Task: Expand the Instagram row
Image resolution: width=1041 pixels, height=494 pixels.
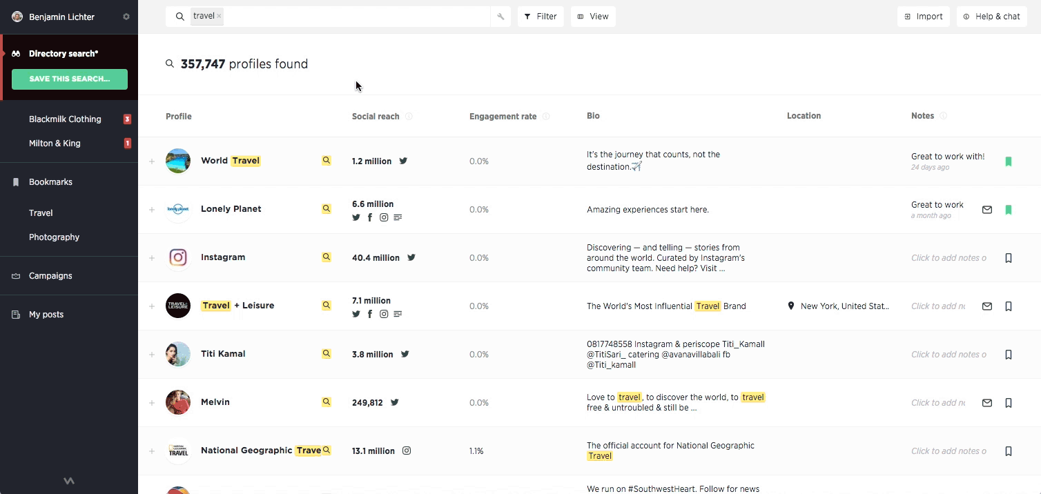Action: [152, 258]
